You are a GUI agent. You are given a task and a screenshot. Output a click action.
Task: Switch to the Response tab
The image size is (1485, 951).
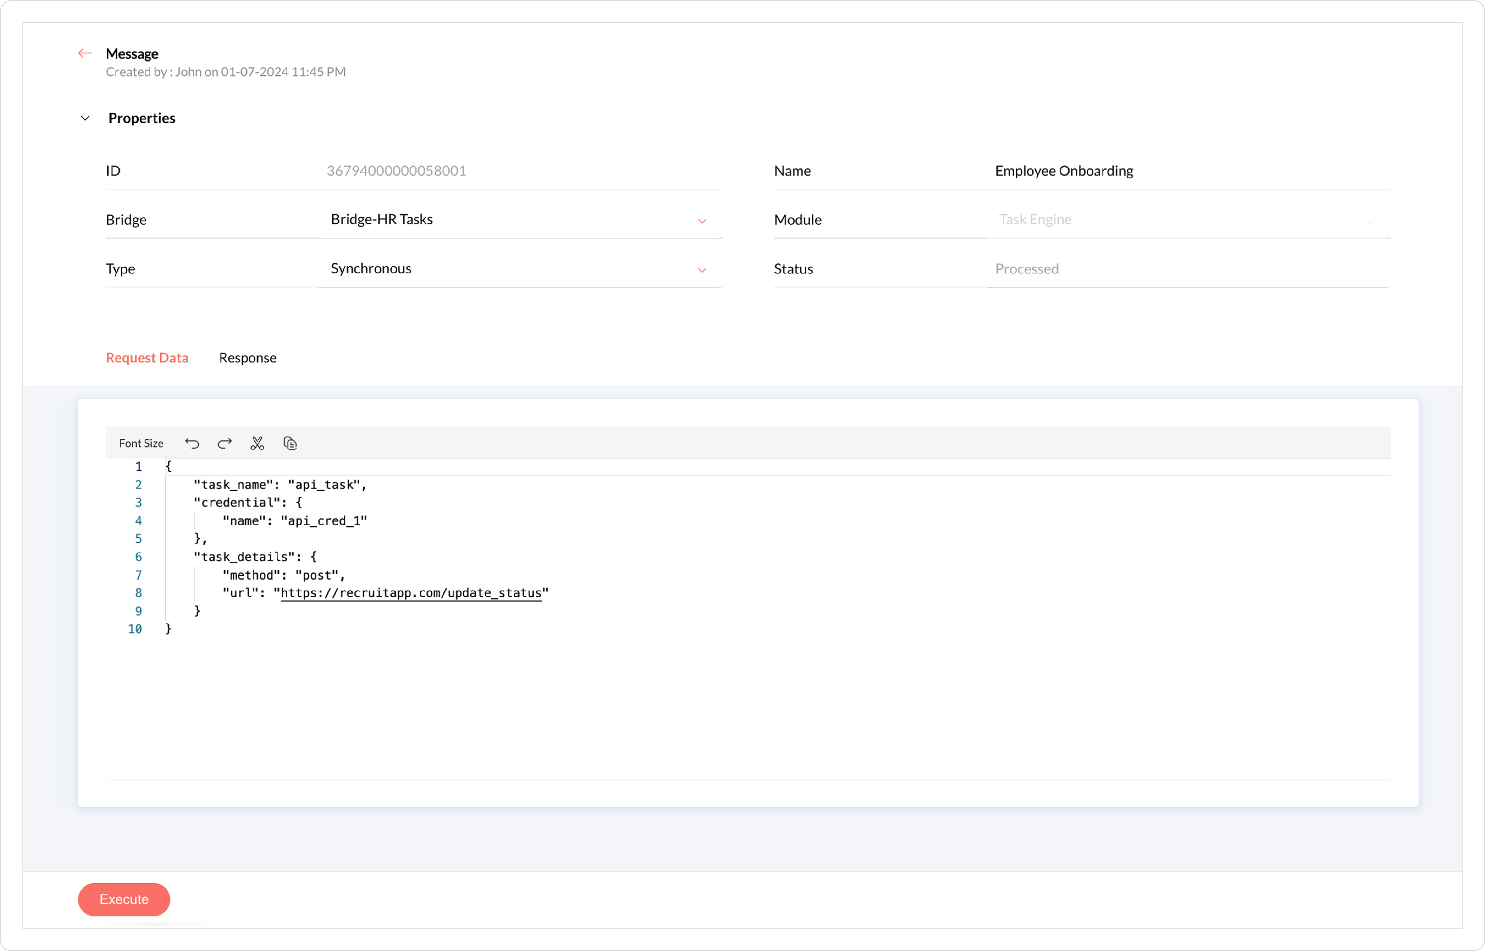pyautogui.click(x=247, y=358)
